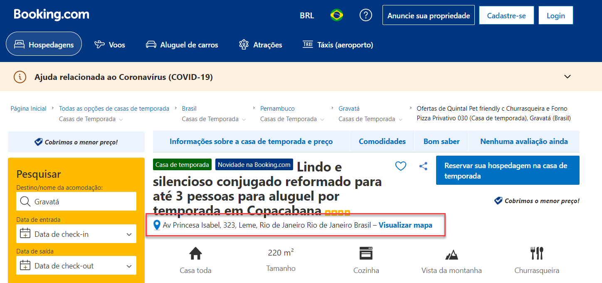Click the car icon beside Aluguel de carros
Screen dimensions: 602x283
(151, 45)
